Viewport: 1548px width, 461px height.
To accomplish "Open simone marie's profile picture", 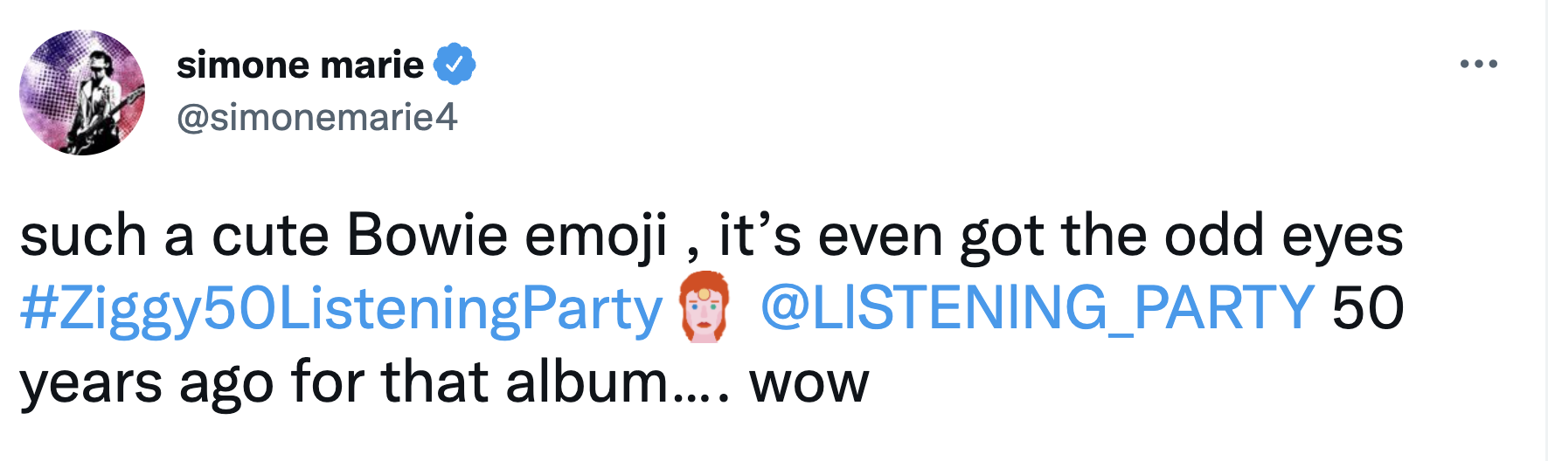I will pos(82,93).
